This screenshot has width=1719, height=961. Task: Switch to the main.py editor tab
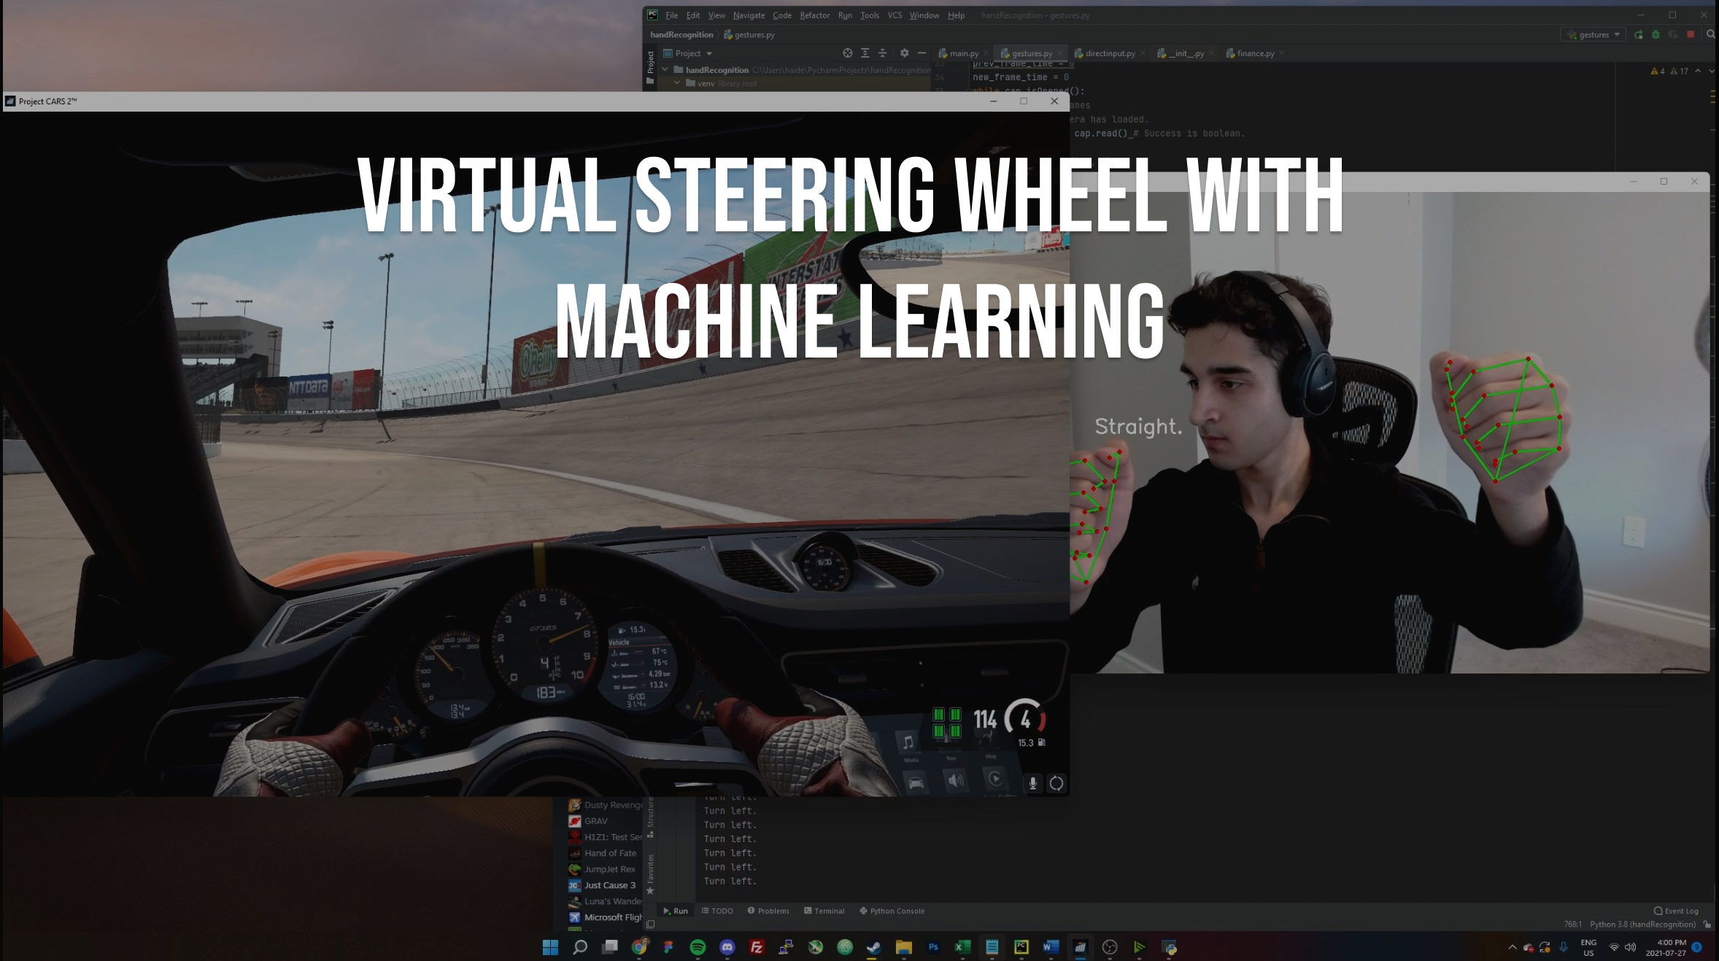[x=963, y=53]
